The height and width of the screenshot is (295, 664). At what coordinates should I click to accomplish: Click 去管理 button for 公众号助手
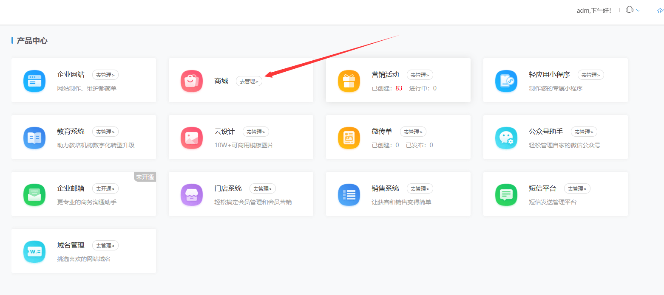pos(584,132)
